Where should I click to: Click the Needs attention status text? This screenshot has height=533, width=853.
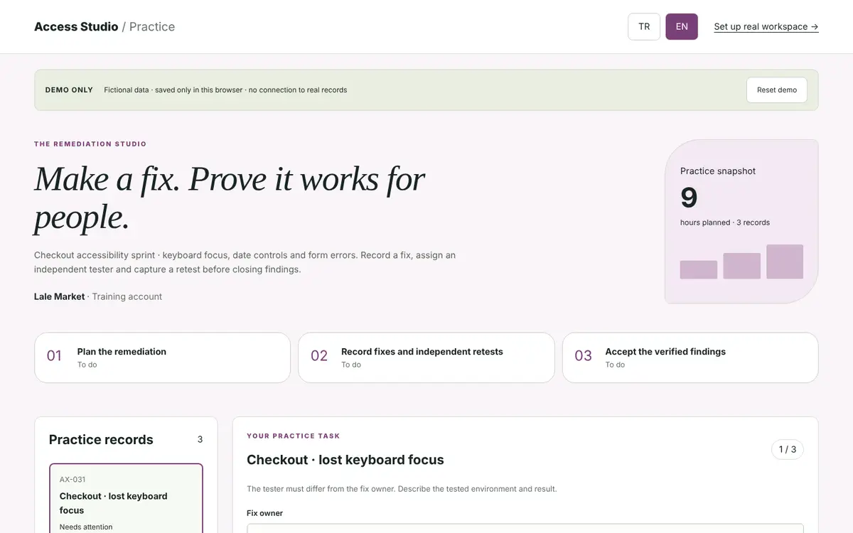[86, 527]
